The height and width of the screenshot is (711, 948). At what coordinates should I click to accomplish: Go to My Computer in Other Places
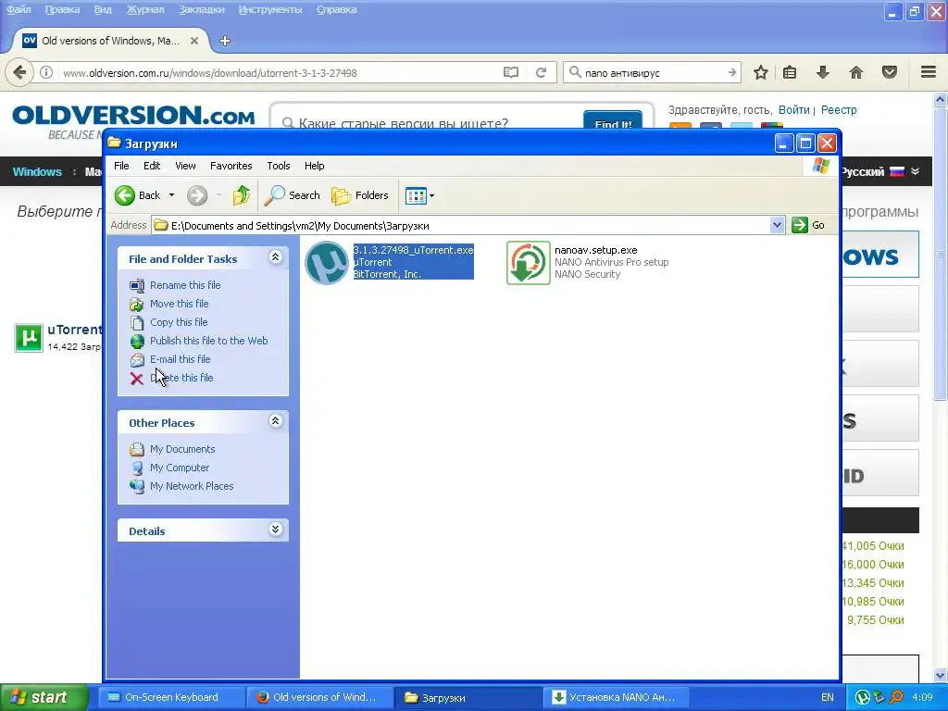180,468
